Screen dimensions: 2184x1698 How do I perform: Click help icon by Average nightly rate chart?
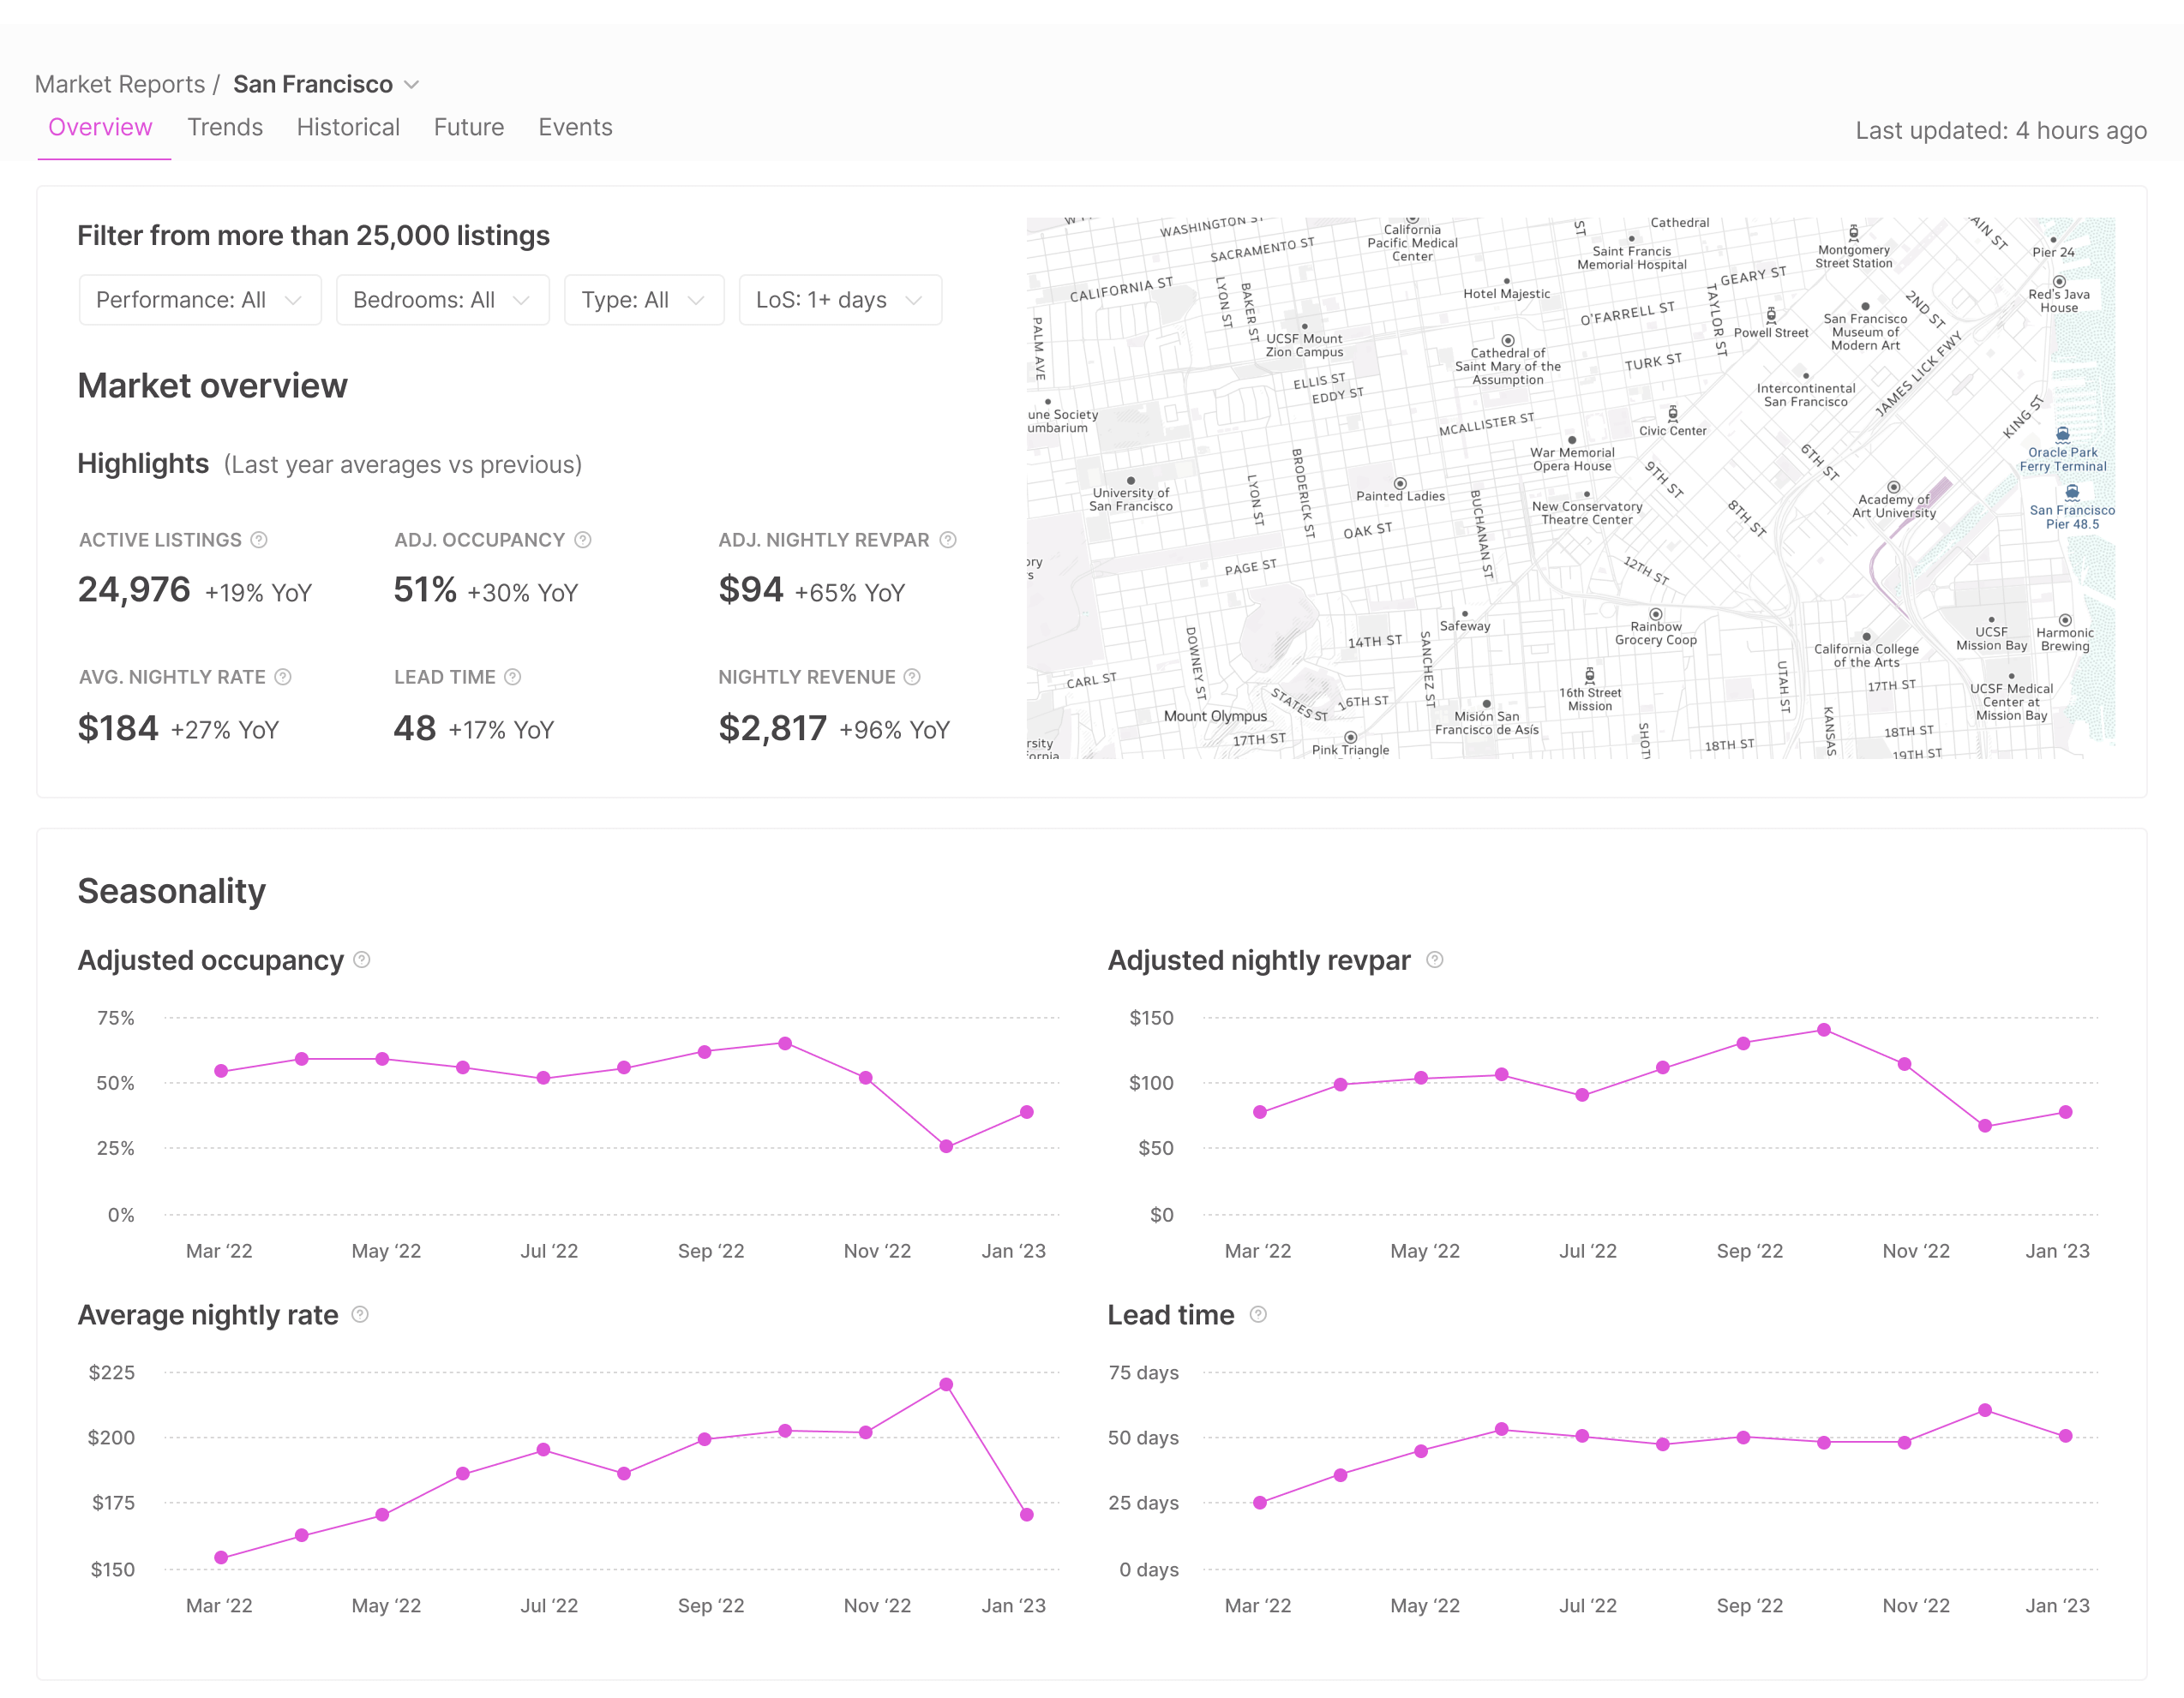tap(360, 1314)
